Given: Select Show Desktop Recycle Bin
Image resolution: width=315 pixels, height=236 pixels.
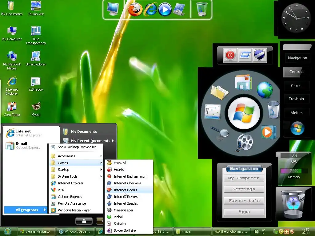Looking at the screenshot, I should coord(76,147).
